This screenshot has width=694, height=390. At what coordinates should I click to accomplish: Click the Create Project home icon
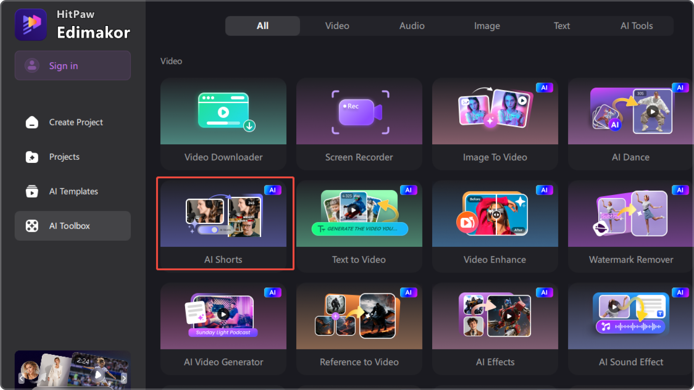click(x=32, y=122)
